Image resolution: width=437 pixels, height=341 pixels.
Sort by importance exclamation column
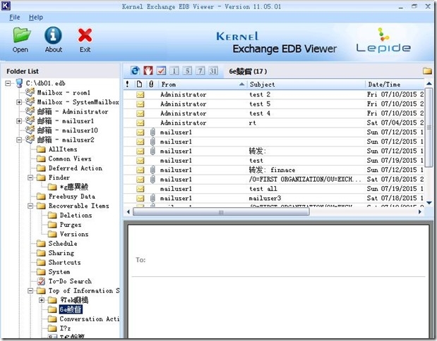coord(127,84)
